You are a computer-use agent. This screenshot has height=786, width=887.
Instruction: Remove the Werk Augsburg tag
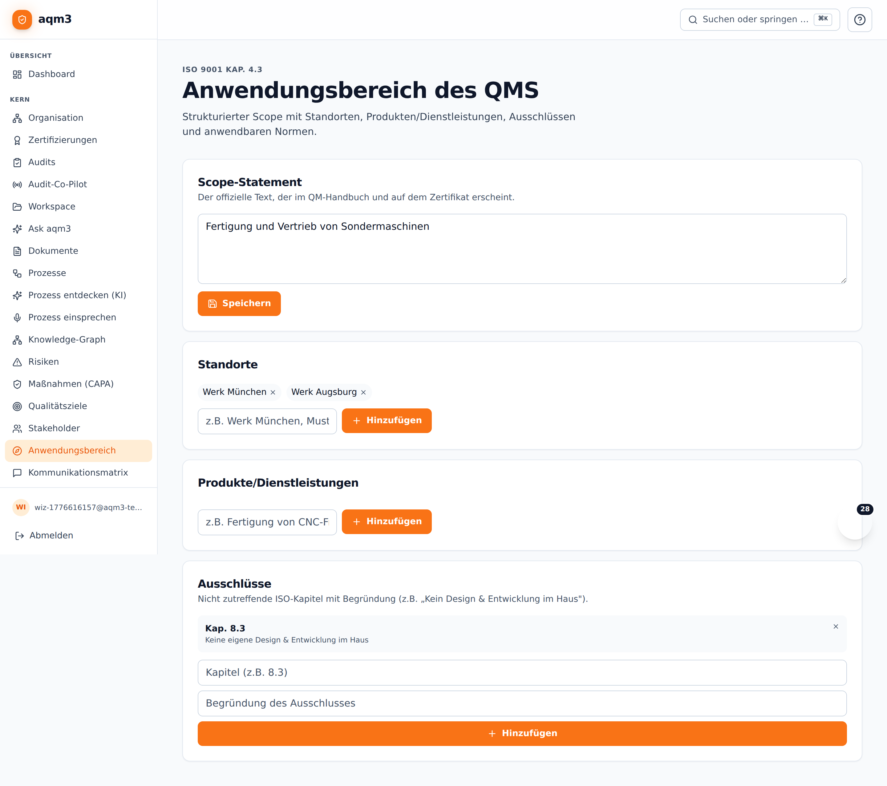point(363,392)
